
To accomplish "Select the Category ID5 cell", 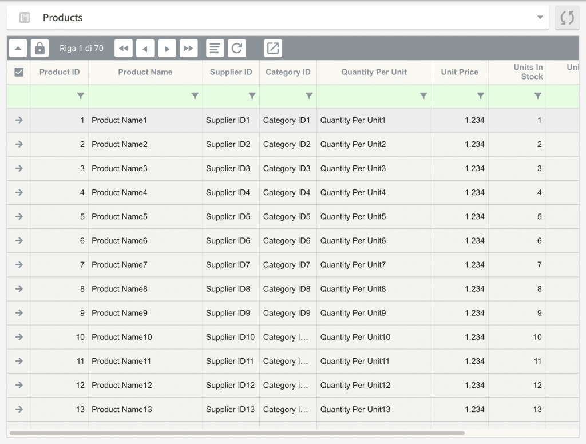I will click(x=288, y=216).
